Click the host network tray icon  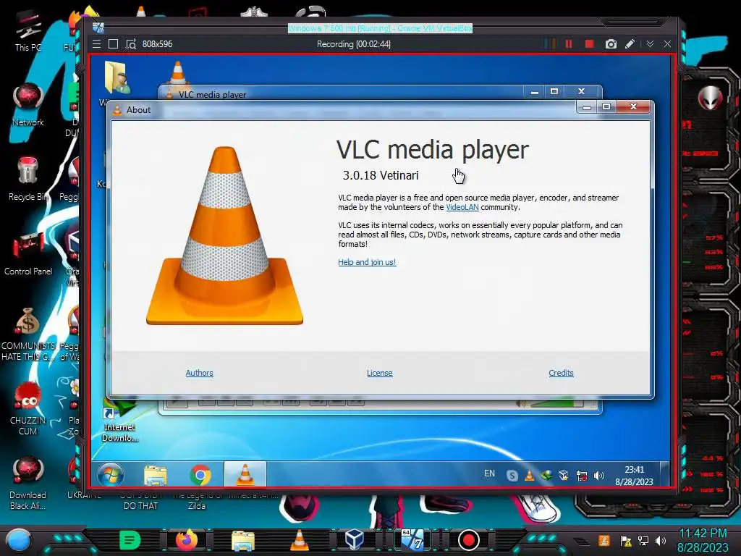[x=643, y=540]
